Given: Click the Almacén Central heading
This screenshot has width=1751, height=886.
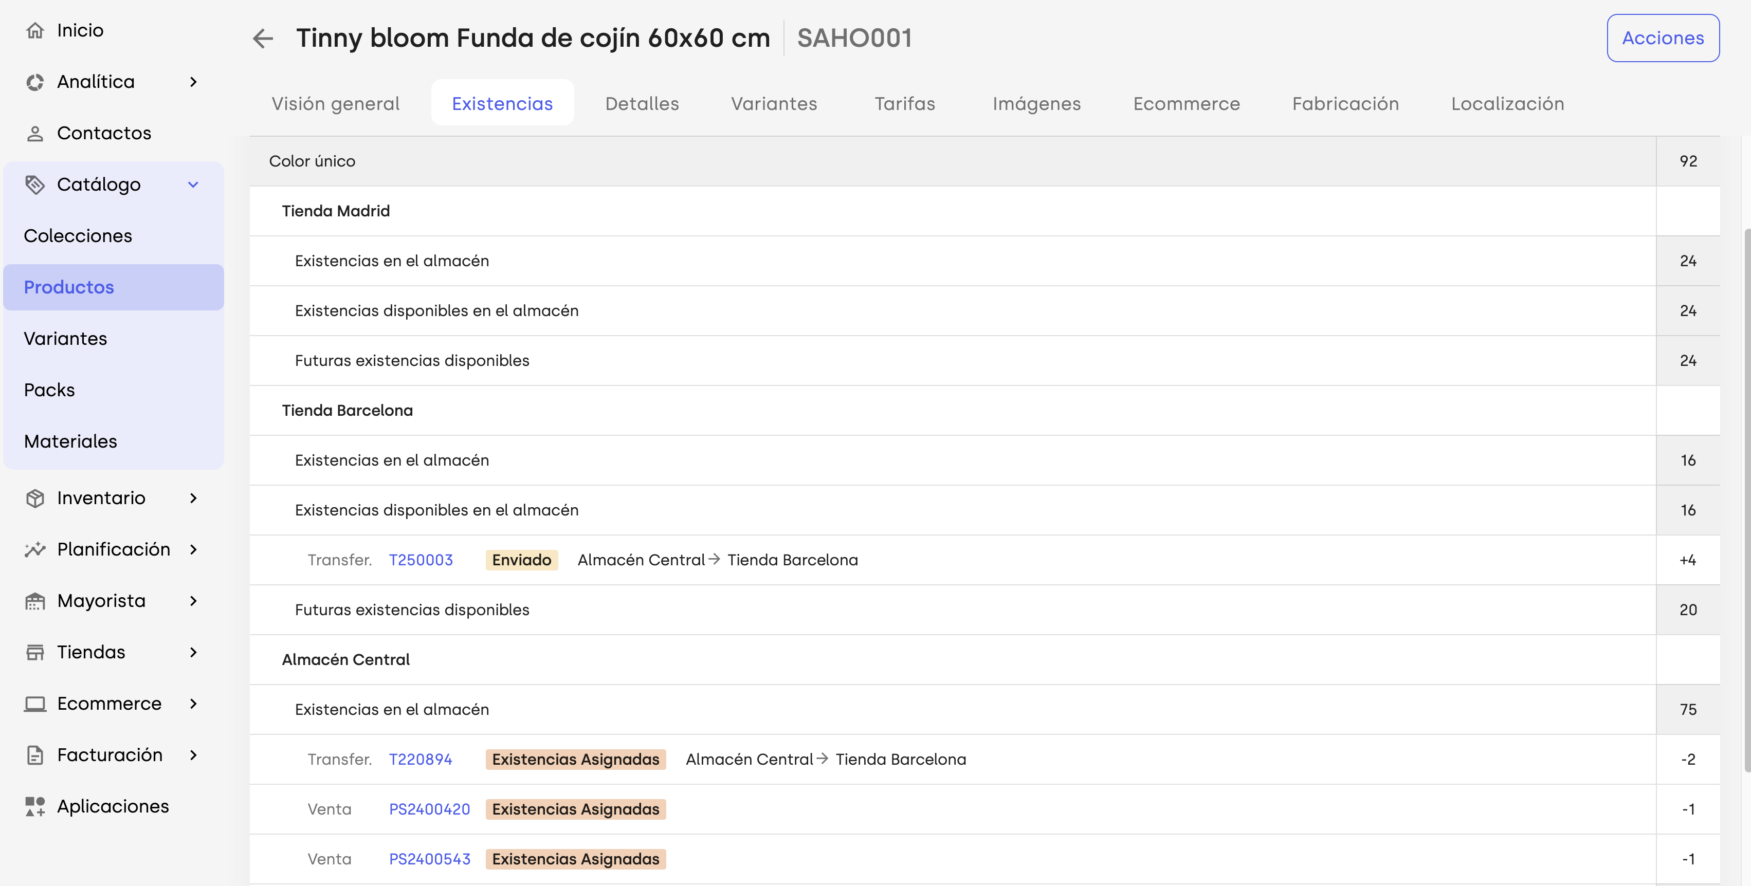Looking at the screenshot, I should [x=346, y=660].
